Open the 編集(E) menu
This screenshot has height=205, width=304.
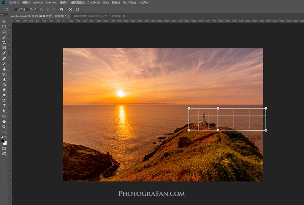pos(26,3)
